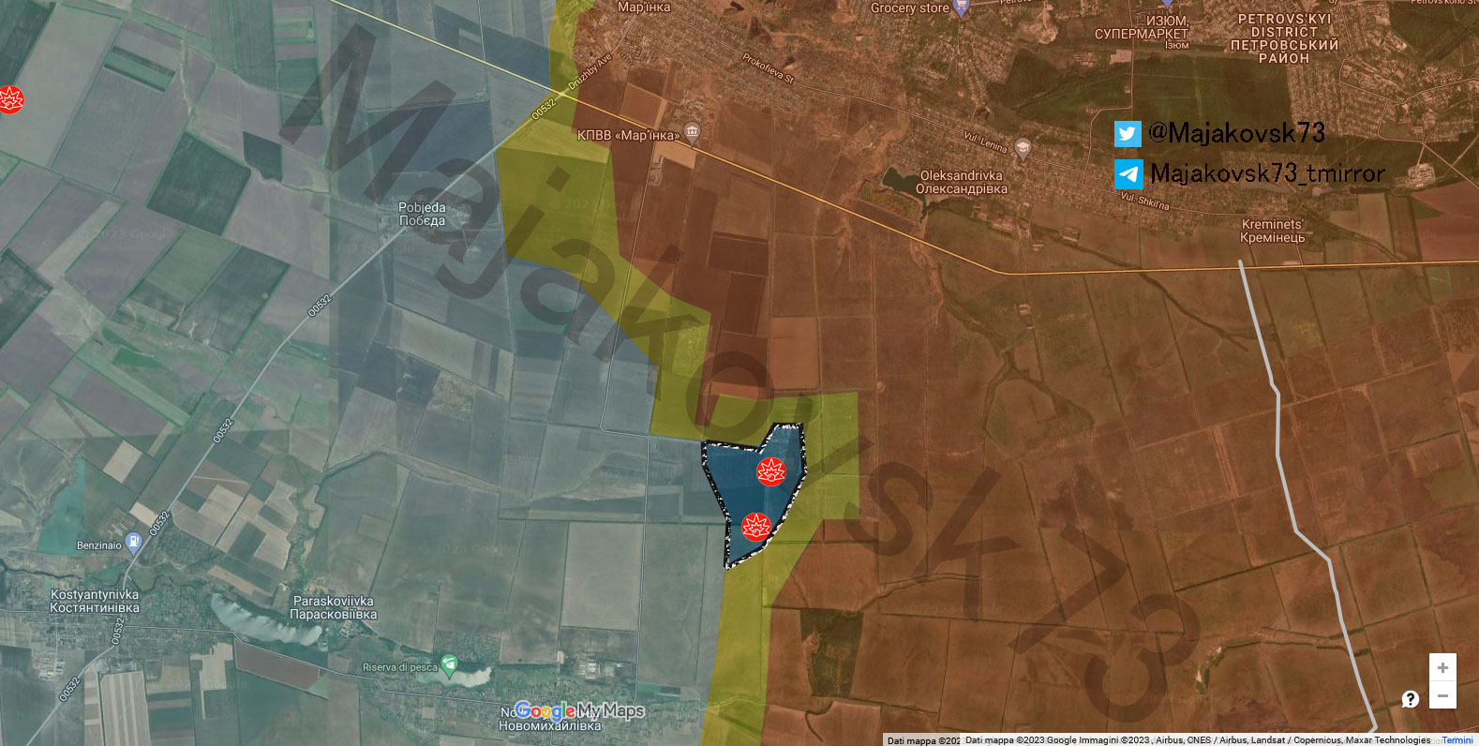Click the map data attribution text
The height and width of the screenshot is (746, 1479).
1198,740
